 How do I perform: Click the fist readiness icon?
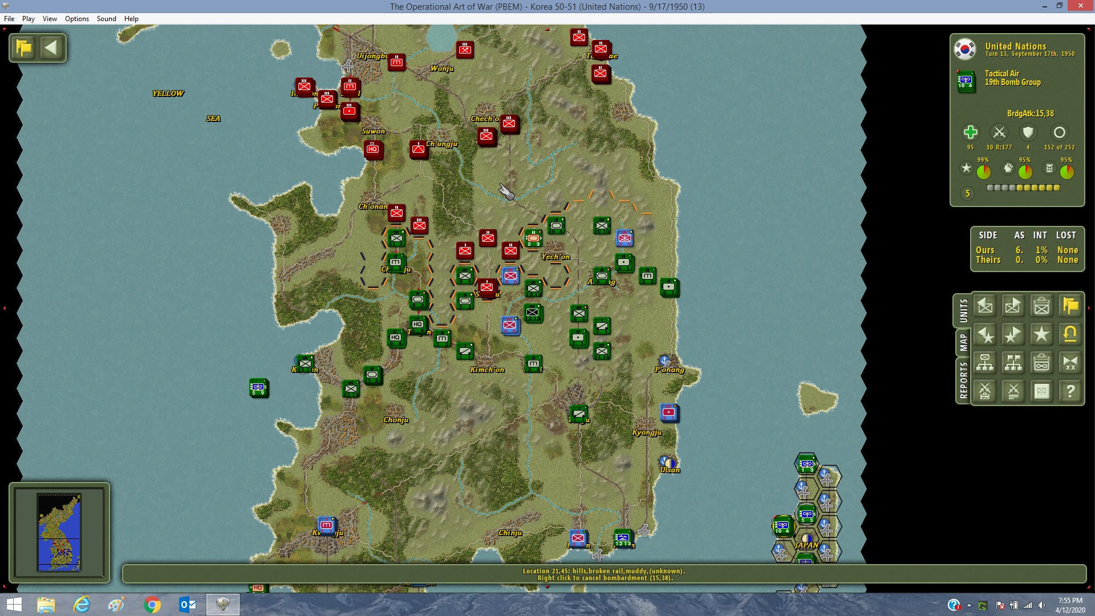(1008, 168)
